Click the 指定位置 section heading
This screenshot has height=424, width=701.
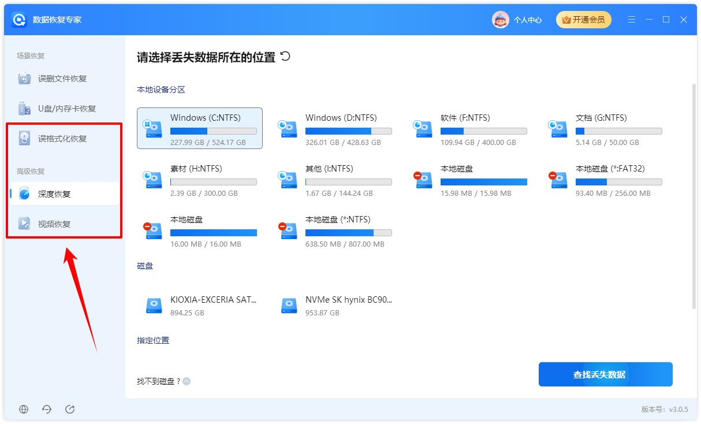(153, 340)
